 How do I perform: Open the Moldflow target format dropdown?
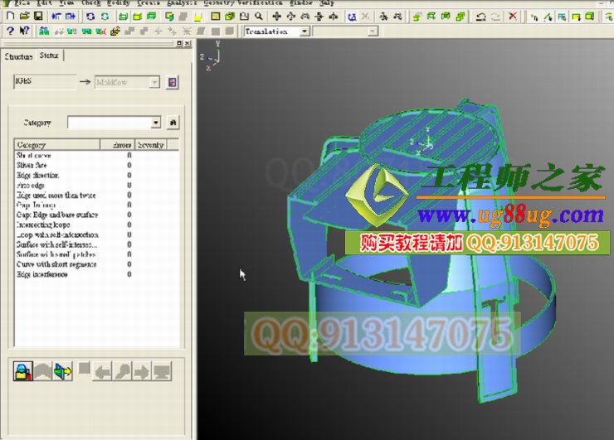(x=153, y=82)
